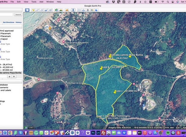Click the Print toolbar icon
The height and width of the screenshot is (137, 186).
[x=83, y=10]
